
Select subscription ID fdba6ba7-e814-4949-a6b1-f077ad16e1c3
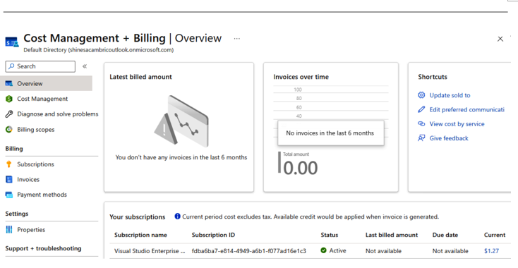point(248,251)
